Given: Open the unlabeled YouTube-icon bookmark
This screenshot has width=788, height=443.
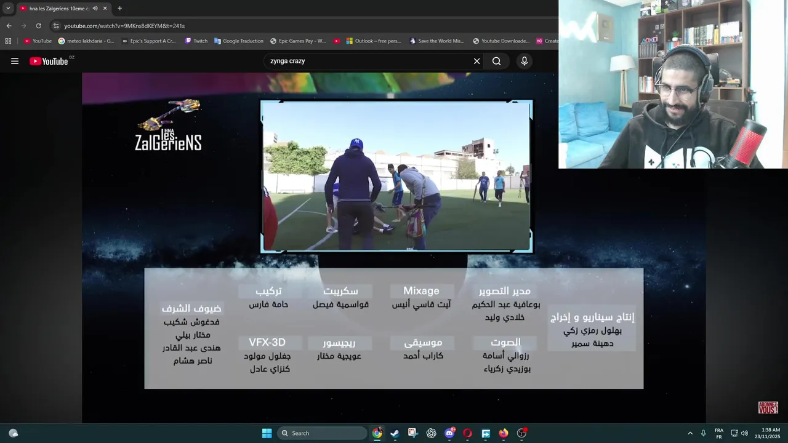Looking at the screenshot, I should (x=337, y=41).
